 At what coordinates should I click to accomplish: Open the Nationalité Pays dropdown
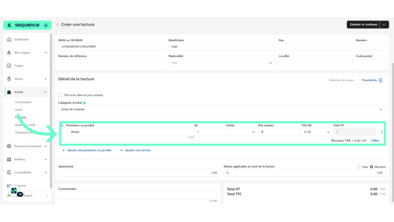tap(222, 63)
